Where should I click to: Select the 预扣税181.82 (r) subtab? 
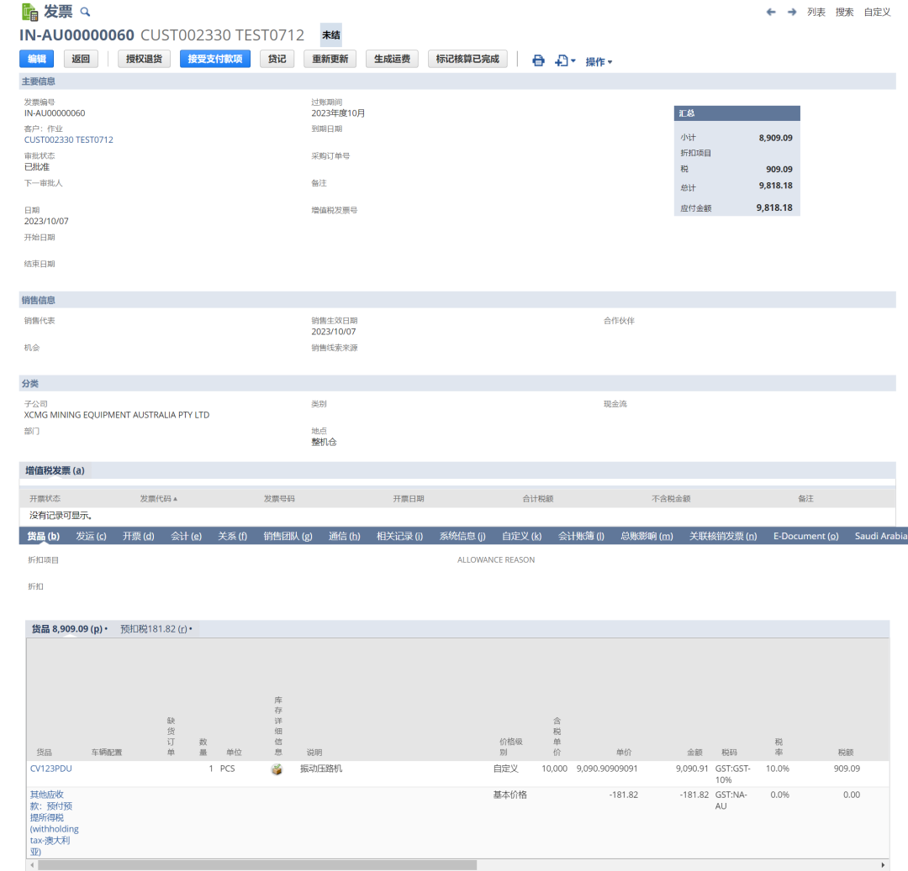pyautogui.click(x=156, y=628)
